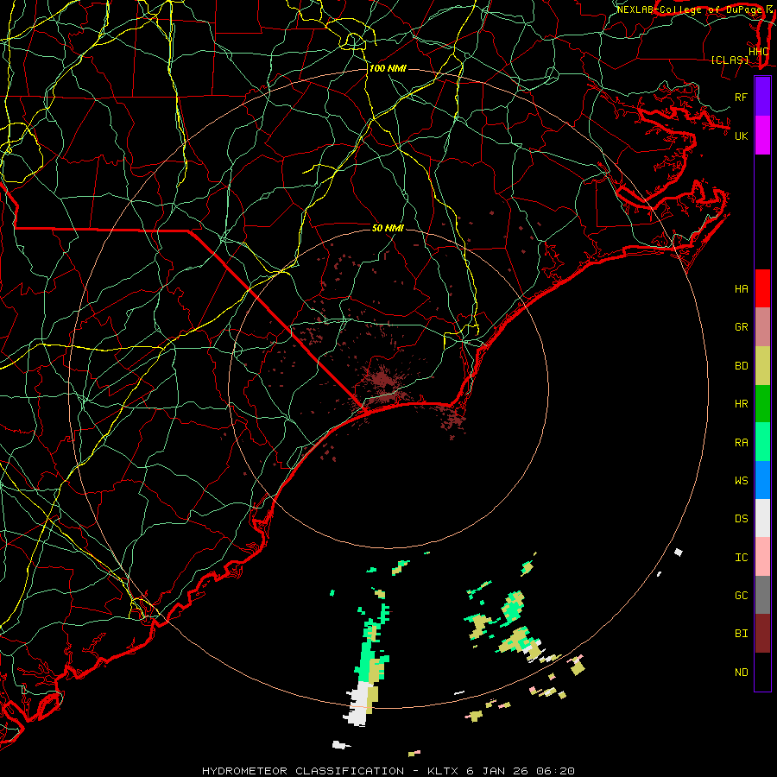Click the 'KLTX' radar site identifier
This screenshot has width=777, height=777.
(441, 771)
